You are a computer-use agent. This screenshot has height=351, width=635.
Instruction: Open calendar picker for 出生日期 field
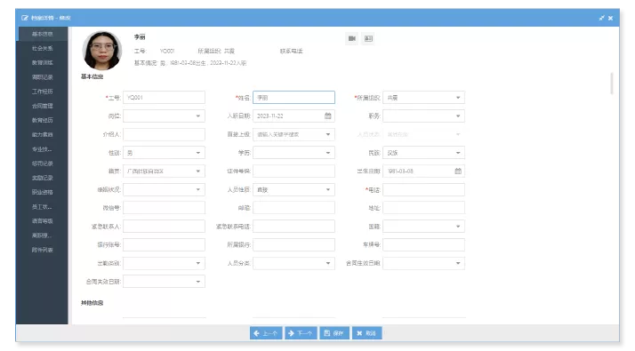[x=458, y=171]
